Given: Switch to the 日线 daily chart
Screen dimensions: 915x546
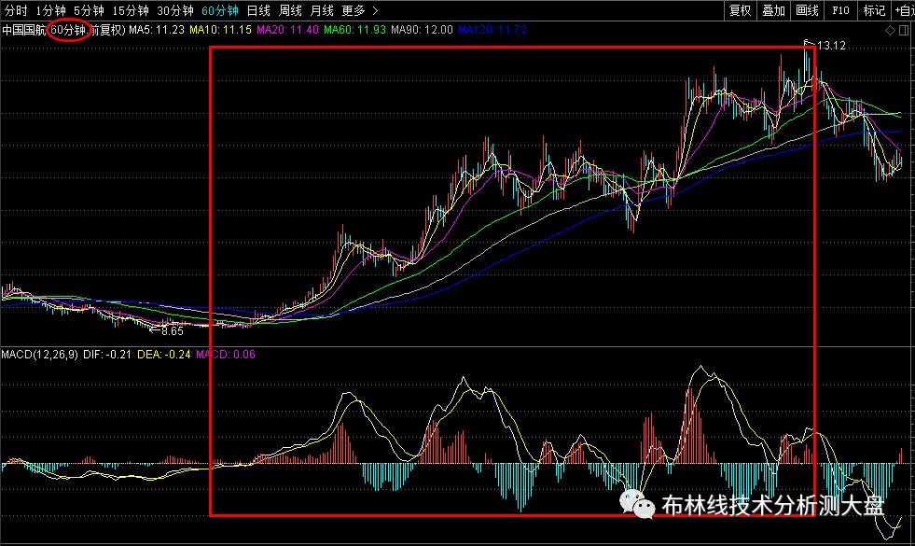Looking at the screenshot, I should (258, 10).
